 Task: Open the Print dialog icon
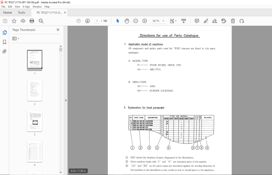(x=32, y=21)
